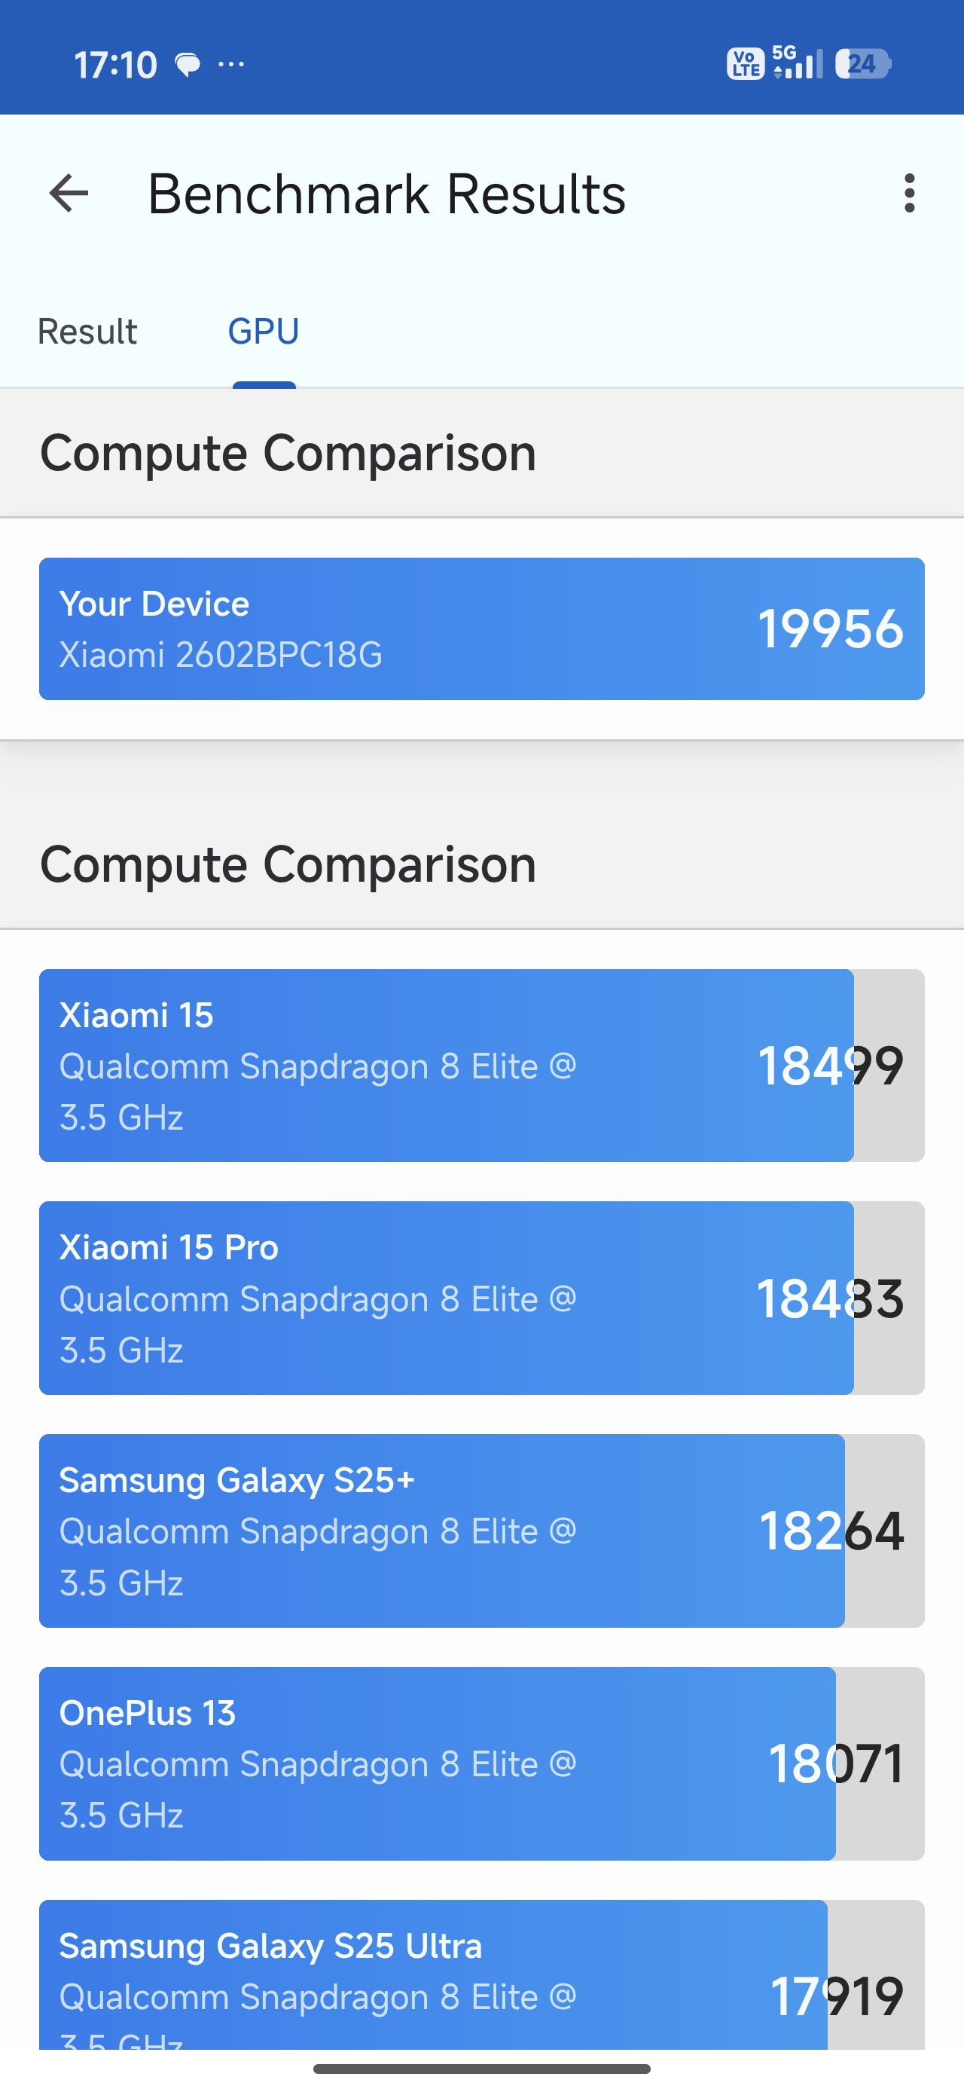The image size is (964, 2089).
Task: Switch to the Result tab
Action: 87,332
